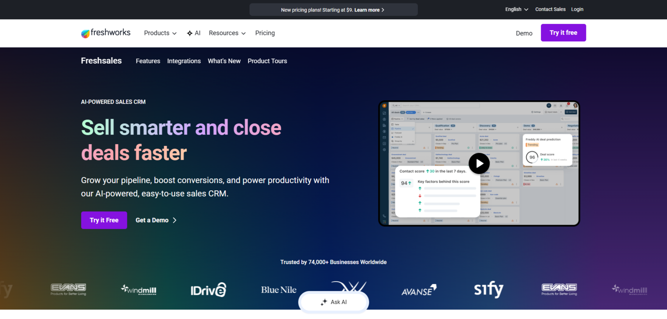Click the arrow on the pricing announcement banner
Screen dimensions: 667x319
[x=383, y=10]
